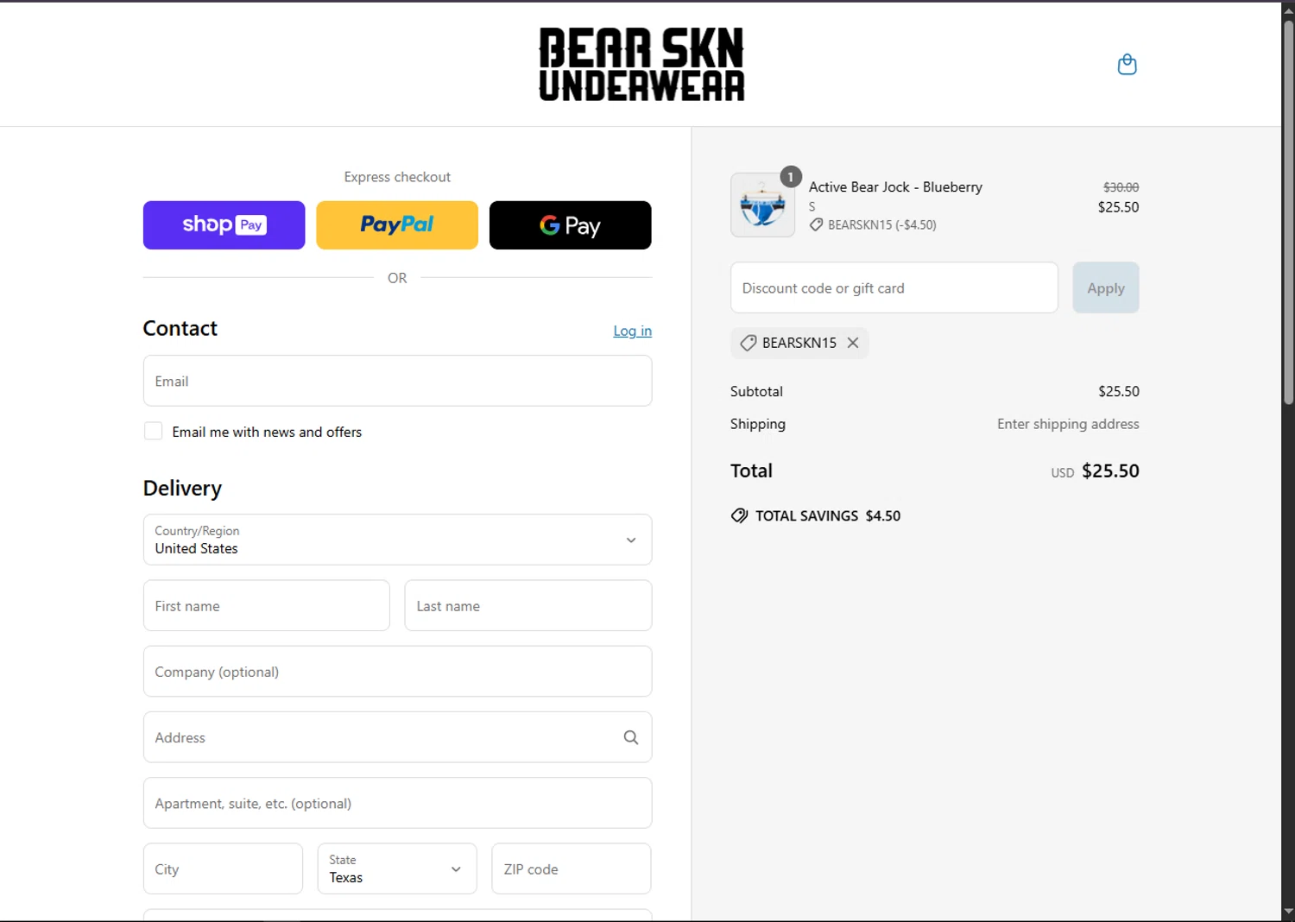Open the Country/Region dropdown
Image resolution: width=1295 pixels, height=922 pixels.
(x=397, y=540)
